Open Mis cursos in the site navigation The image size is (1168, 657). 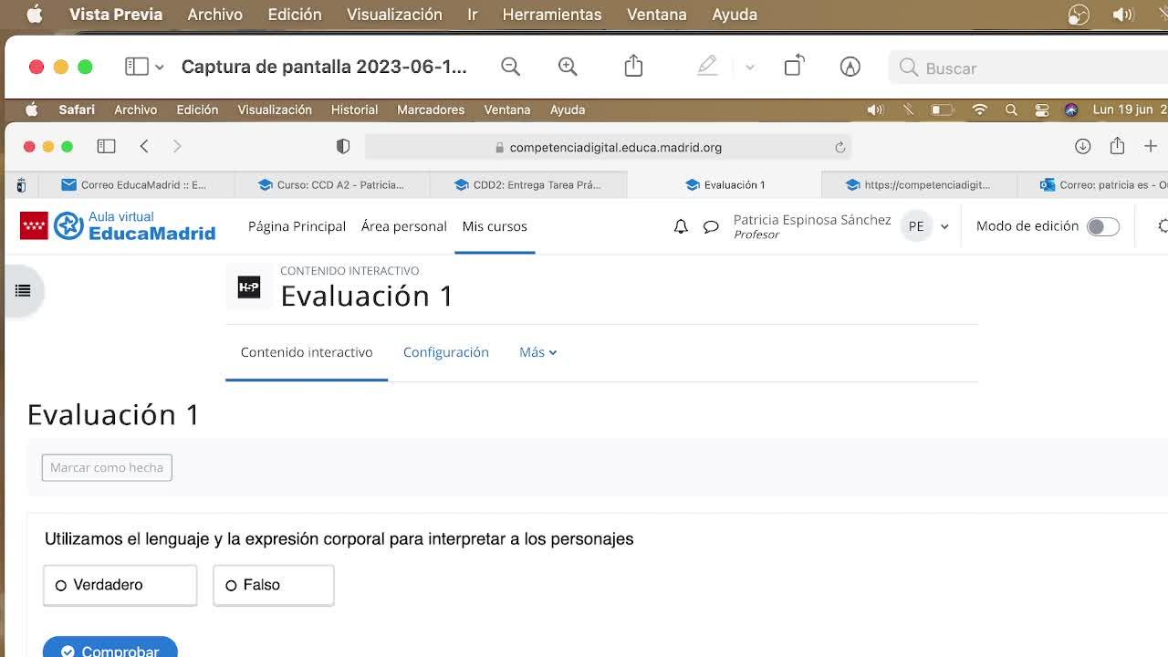pyautogui.click(x=495, y=226)
